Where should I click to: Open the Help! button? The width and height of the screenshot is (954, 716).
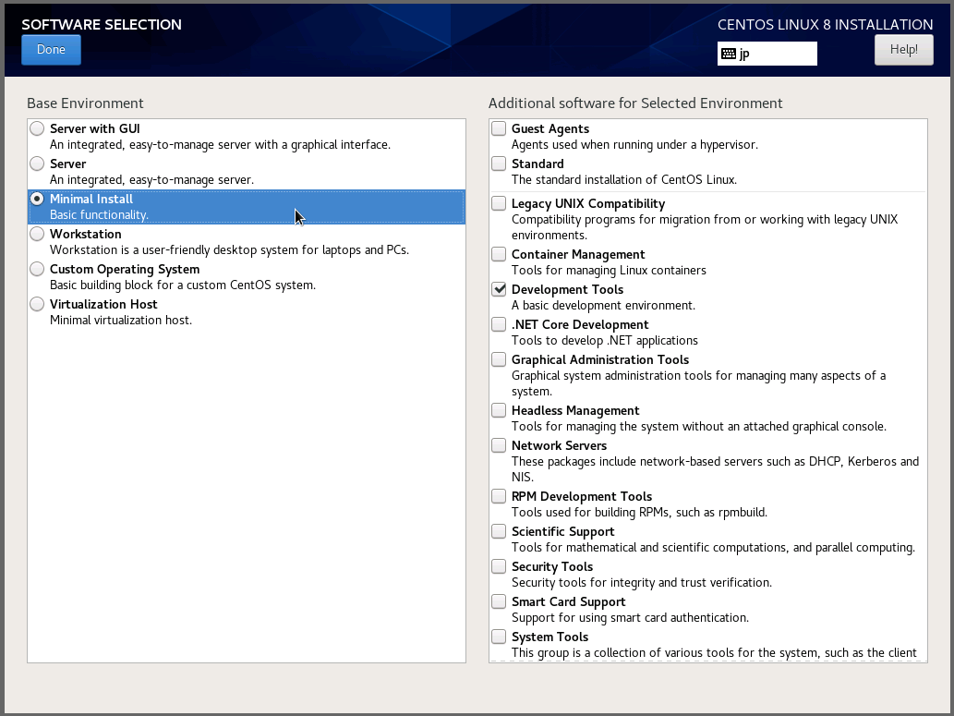tap(903, 50)
